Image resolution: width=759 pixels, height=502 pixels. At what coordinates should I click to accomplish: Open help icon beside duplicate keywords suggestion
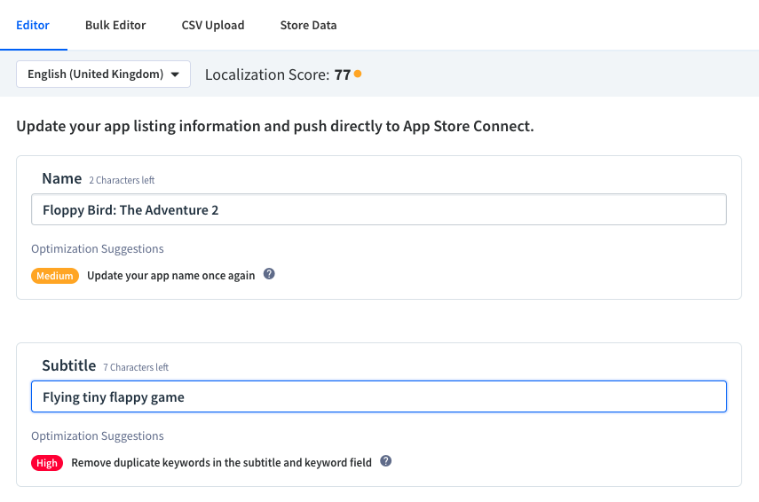coord(386,461)
